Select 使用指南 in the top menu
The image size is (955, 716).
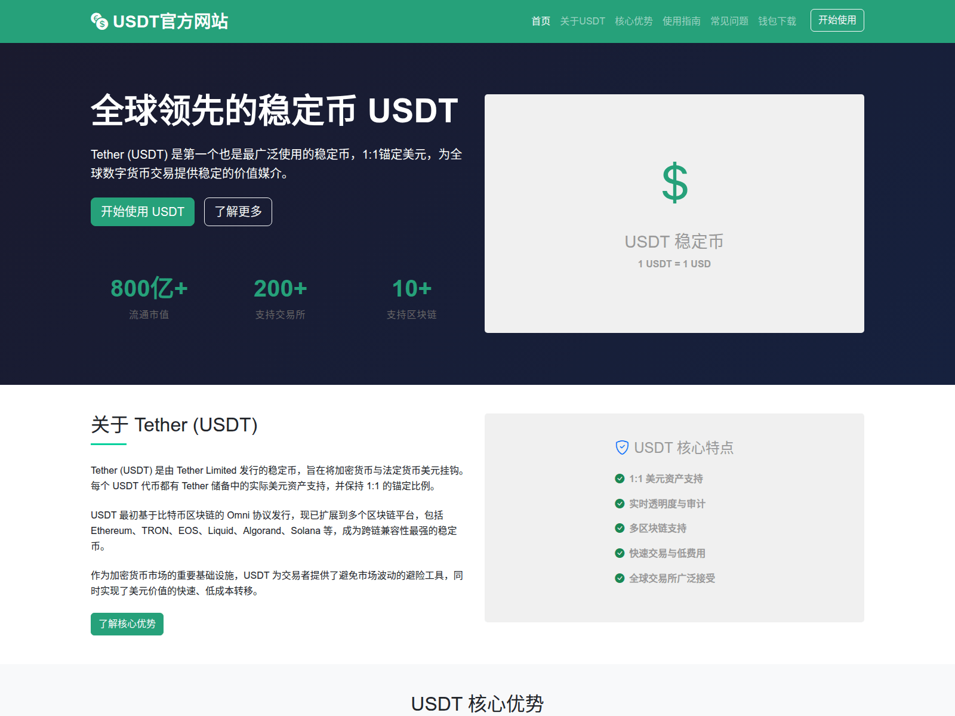pyautogui.click(x=681, y=21)
